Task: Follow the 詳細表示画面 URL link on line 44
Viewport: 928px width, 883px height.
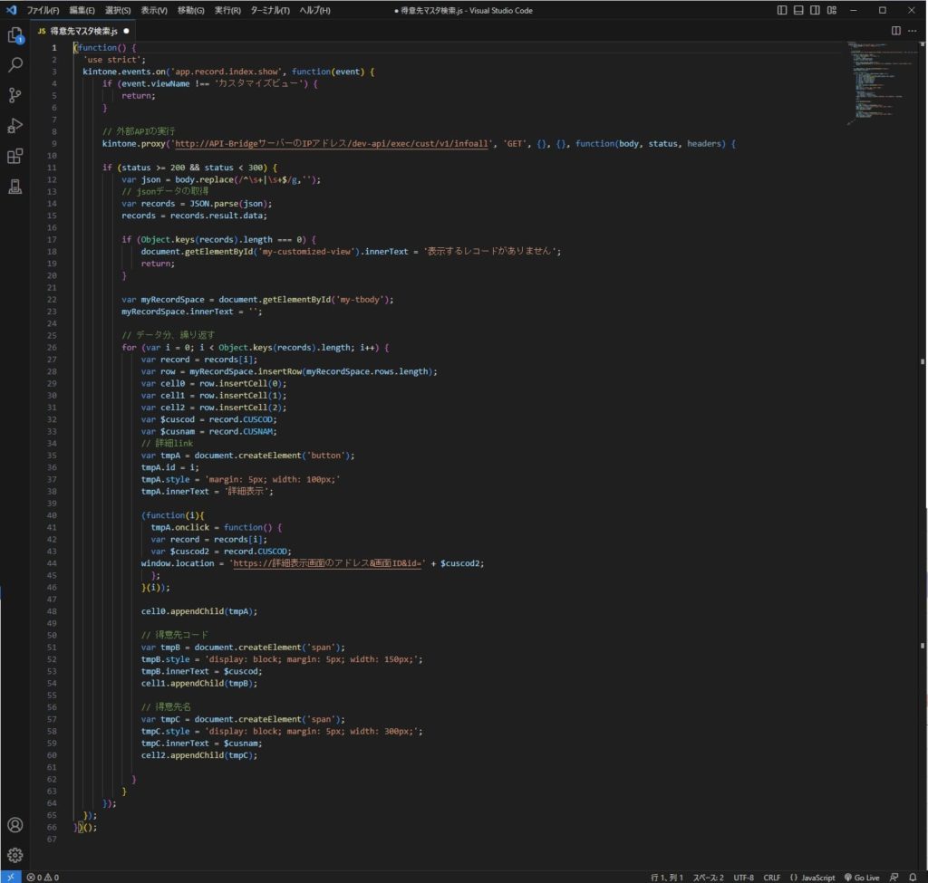Action: click(x=327, y=563)
